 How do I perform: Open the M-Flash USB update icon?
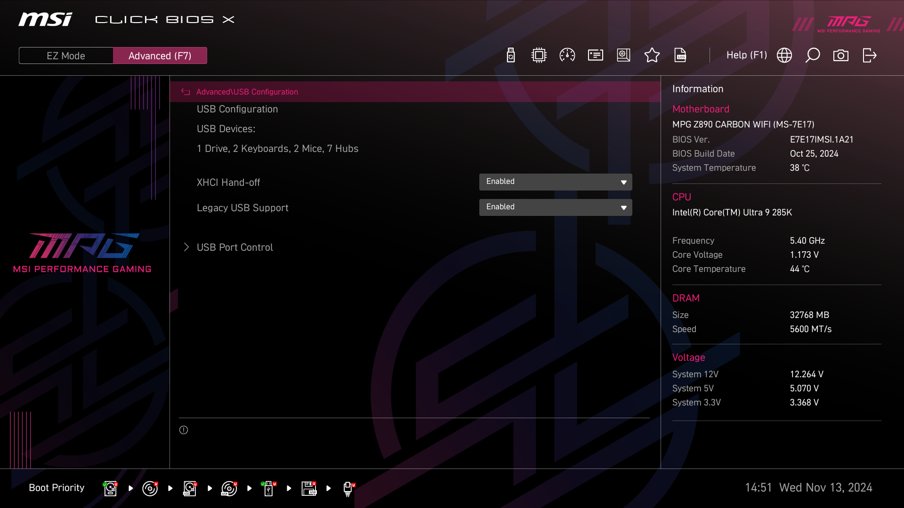(x=511, y=56)
